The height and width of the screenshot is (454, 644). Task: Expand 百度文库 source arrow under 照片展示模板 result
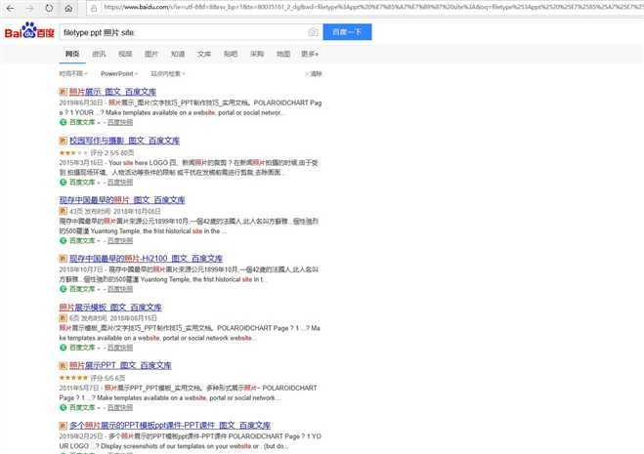(x=99, y=348)
